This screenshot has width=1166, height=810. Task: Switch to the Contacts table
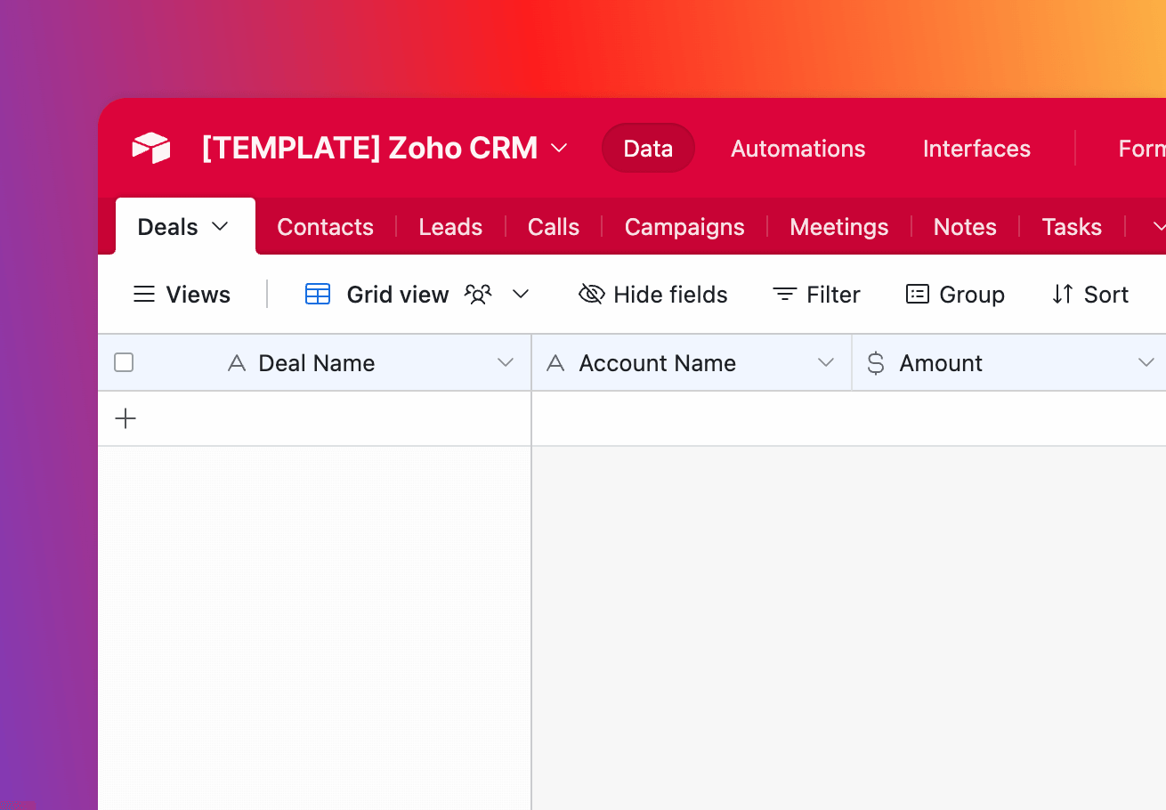(x=325, y=227)
